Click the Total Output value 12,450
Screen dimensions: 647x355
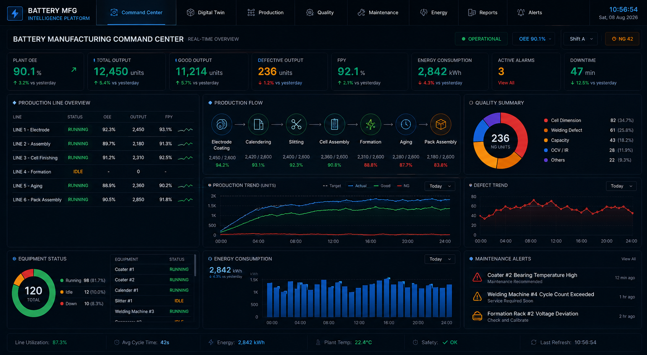click(x=111, y=71)
